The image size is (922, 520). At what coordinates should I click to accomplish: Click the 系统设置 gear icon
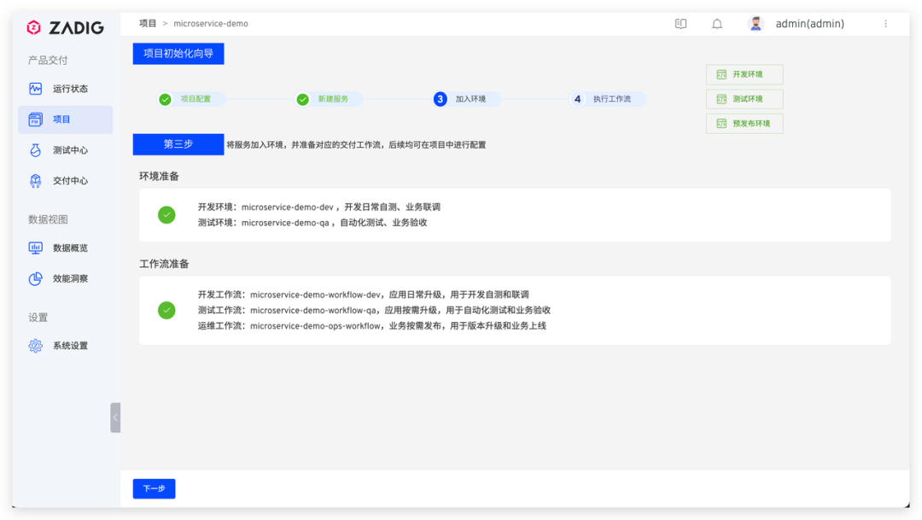[x=35, y=345]
